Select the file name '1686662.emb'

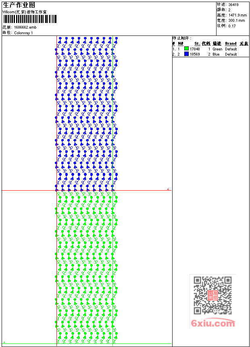coord(25,27)
